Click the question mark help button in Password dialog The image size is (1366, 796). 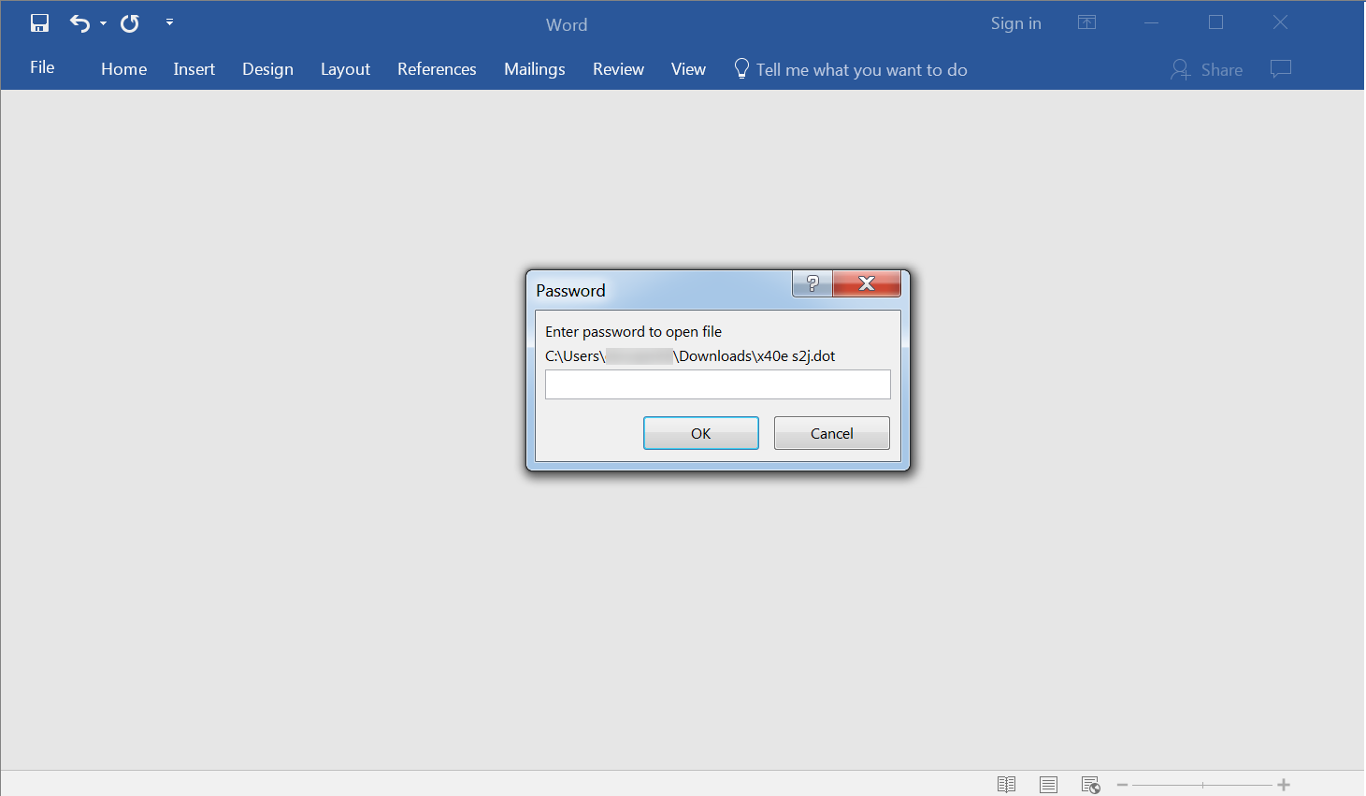coord(812,283)
